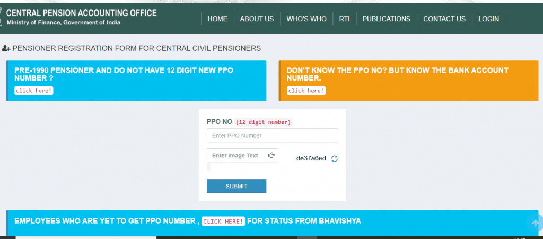543x239 pixels.
Task: Click 'click here!' in orange bank account box
Action: [306, 91]
